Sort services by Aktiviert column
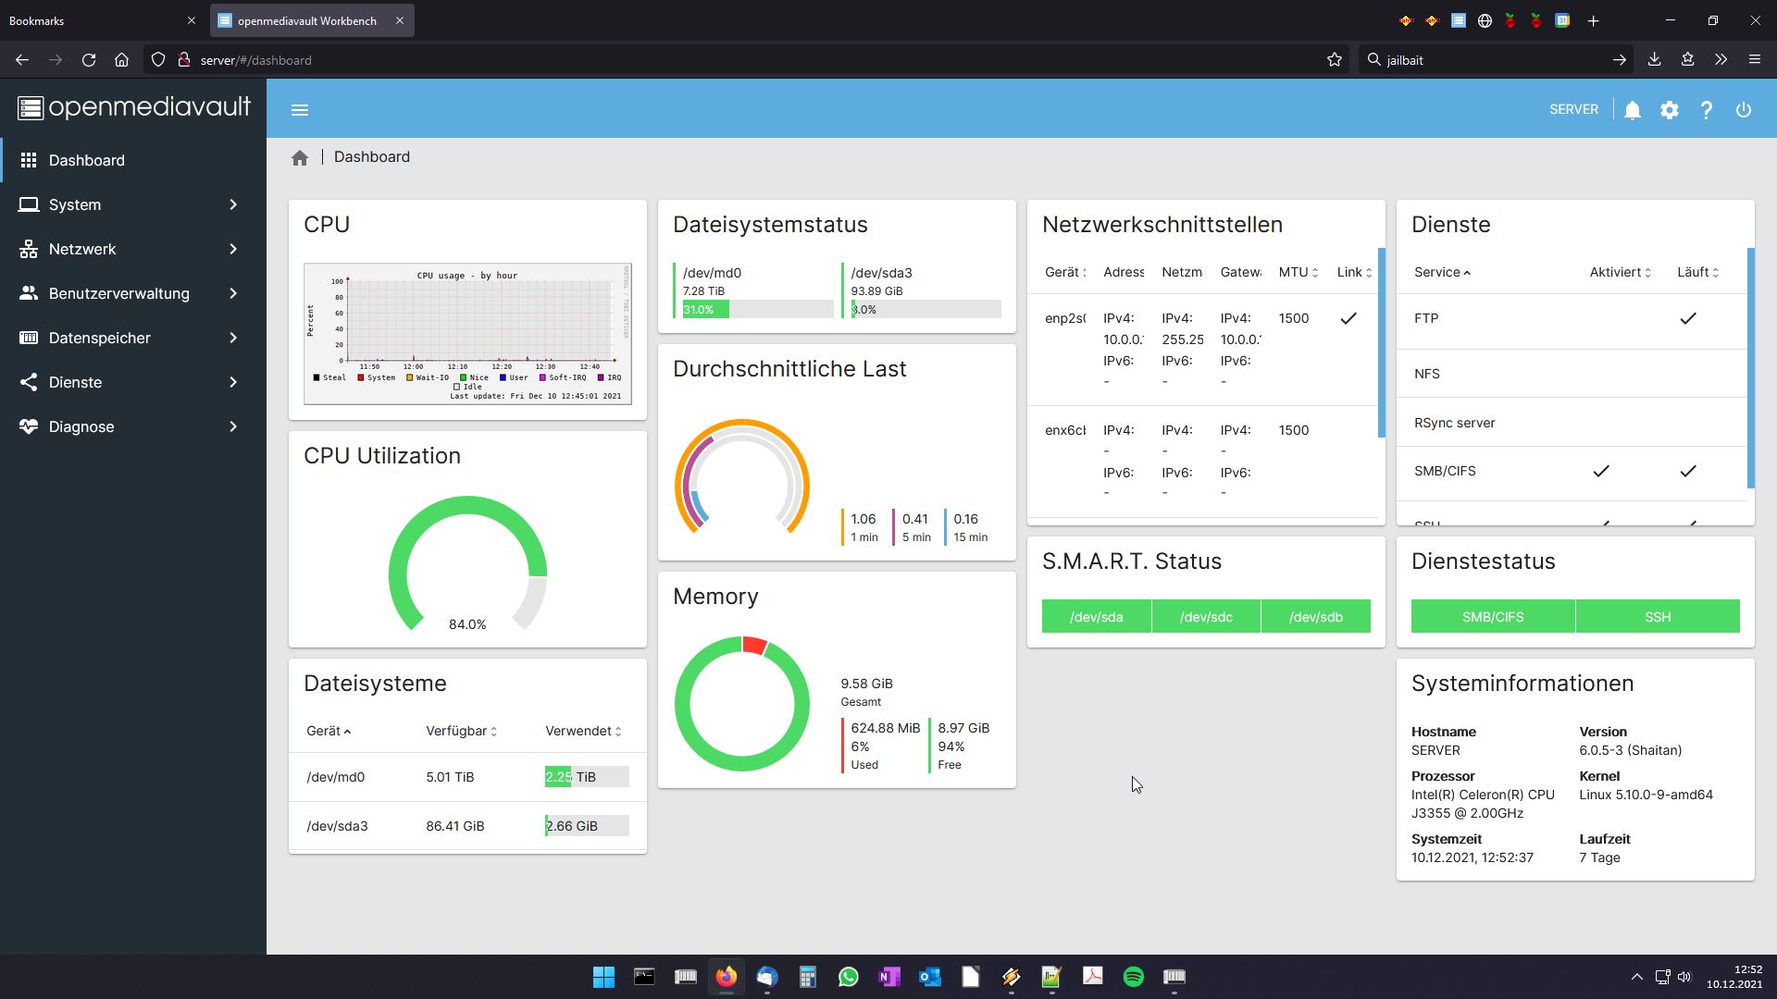 click(x=1620, y=272)
